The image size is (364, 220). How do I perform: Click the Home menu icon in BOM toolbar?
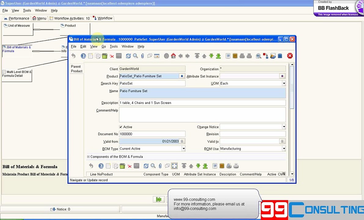click(x=173, y=56)
